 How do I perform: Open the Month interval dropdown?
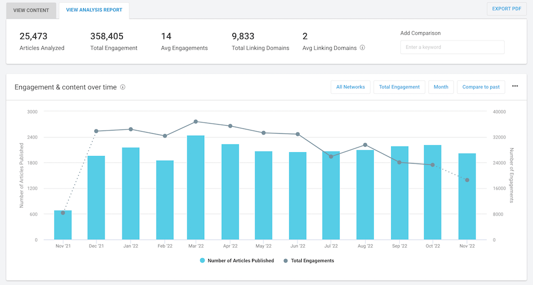pyautogui.click(x=441, y=87)
